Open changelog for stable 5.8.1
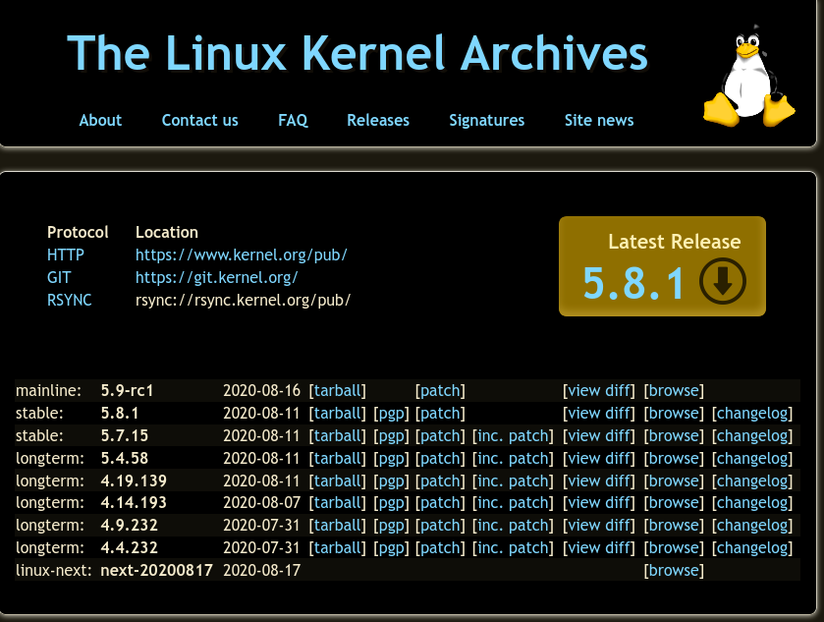 click(752, 414)
